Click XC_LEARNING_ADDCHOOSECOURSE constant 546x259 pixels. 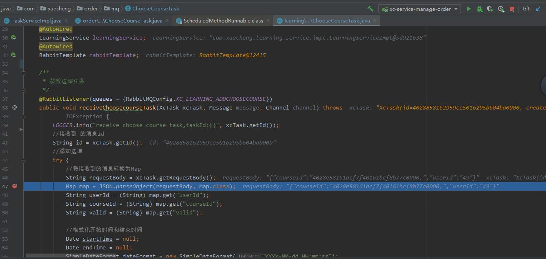pyautogui.click(x=220, y=99)
